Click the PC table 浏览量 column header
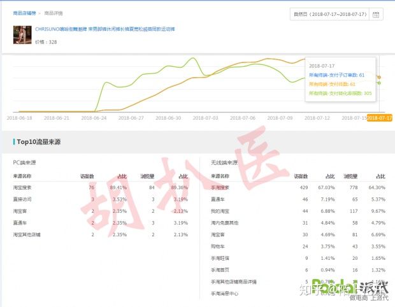 tap(147, 176)
